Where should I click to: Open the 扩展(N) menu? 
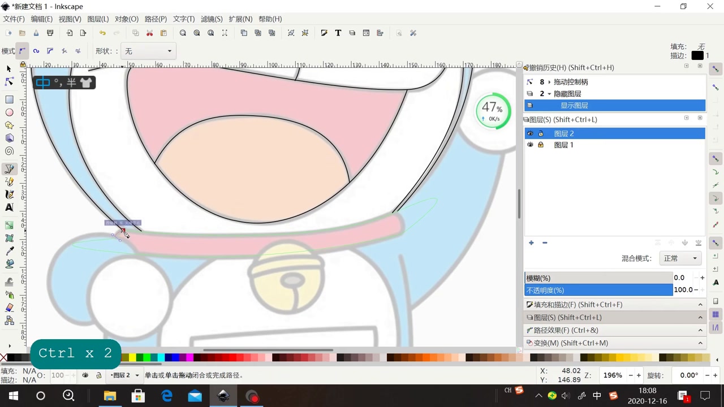coord(240,19)
